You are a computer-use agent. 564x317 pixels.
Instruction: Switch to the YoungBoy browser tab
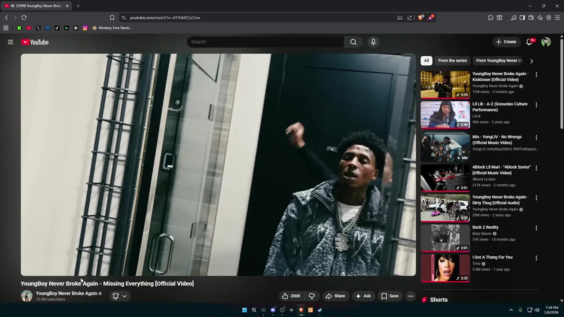coord(36,6)
